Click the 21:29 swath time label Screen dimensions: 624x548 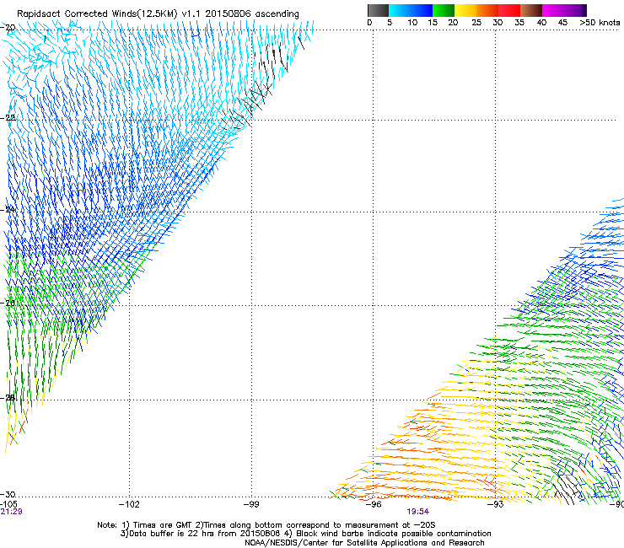11,512
